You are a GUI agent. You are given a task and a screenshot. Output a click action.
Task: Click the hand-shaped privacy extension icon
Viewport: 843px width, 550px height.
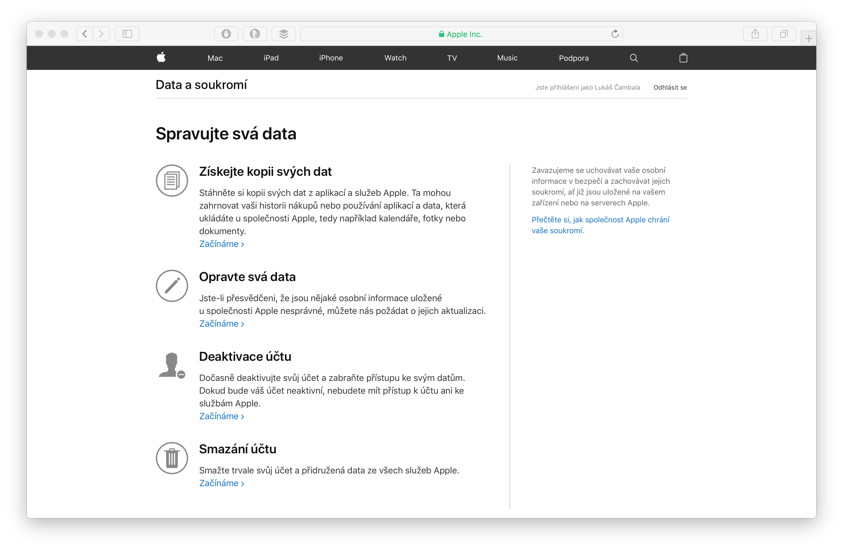point(226,34)
